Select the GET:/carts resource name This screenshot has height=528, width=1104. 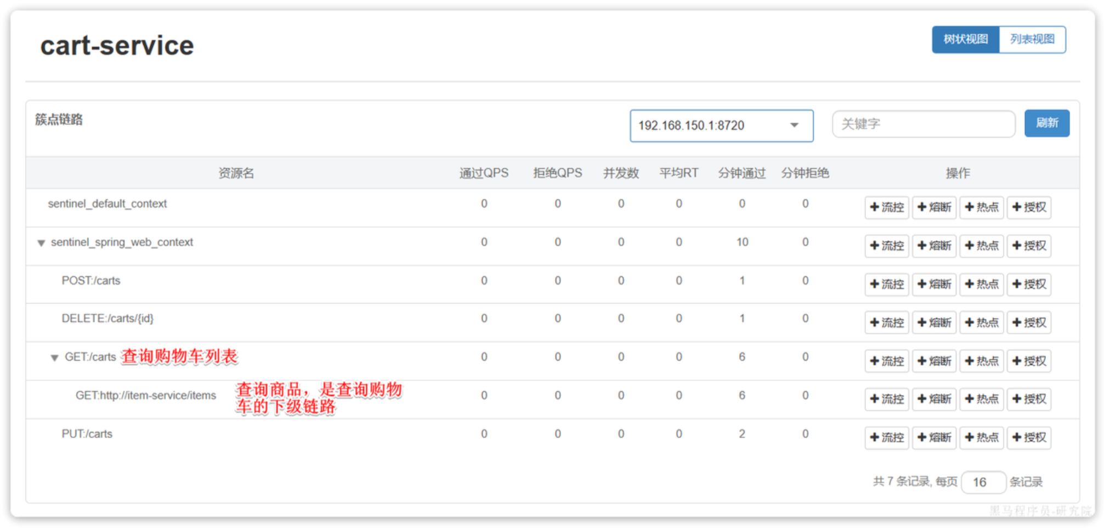point(90,357)
